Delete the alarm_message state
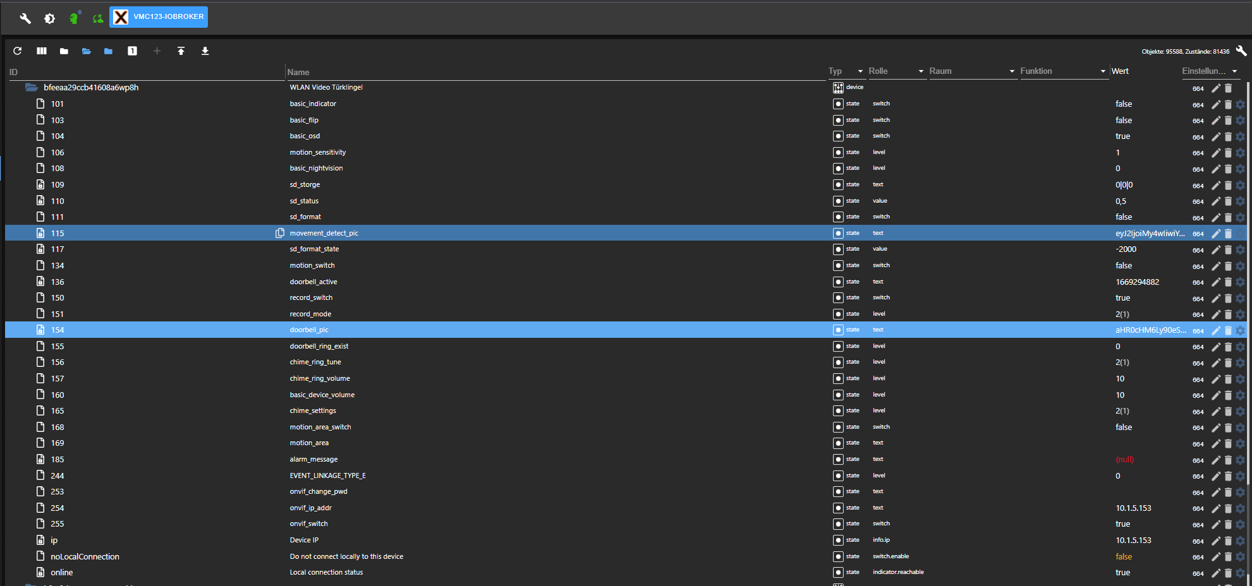This screenshot has height=586, width=1252. 1227,460
